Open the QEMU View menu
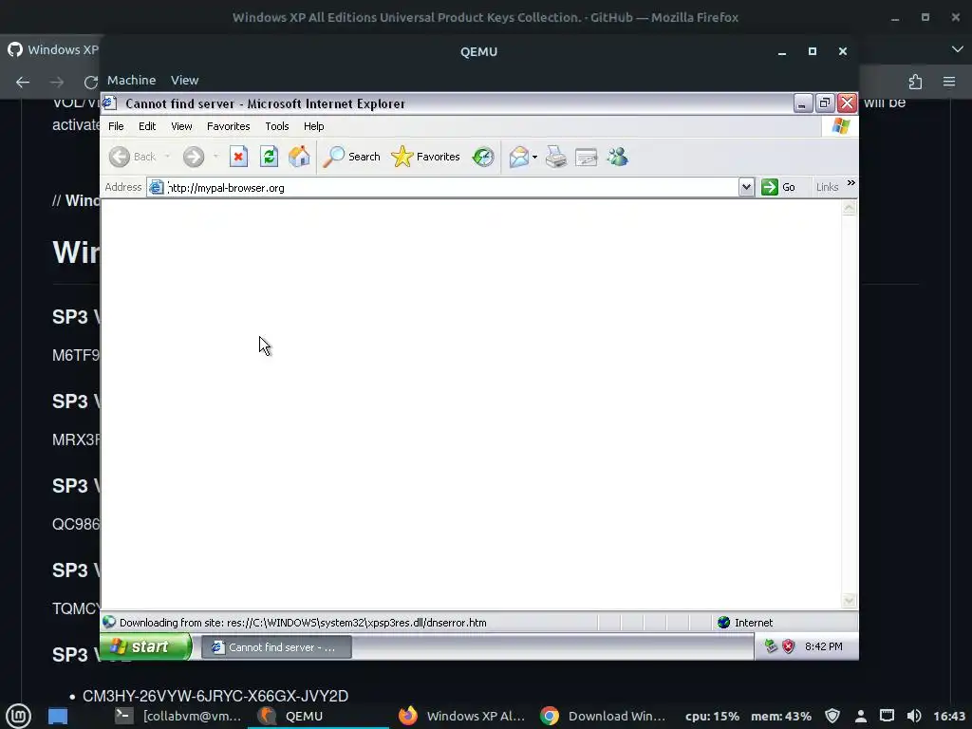This screenshot has height=729, width=972. pos(185,80)
